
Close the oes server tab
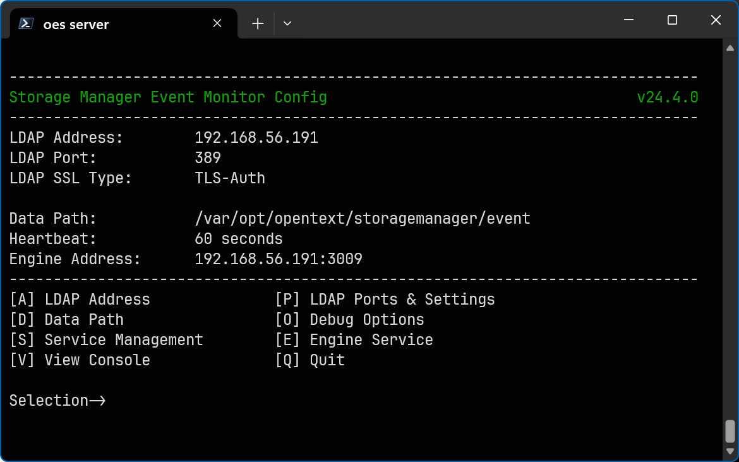click(x=217, y=23)
